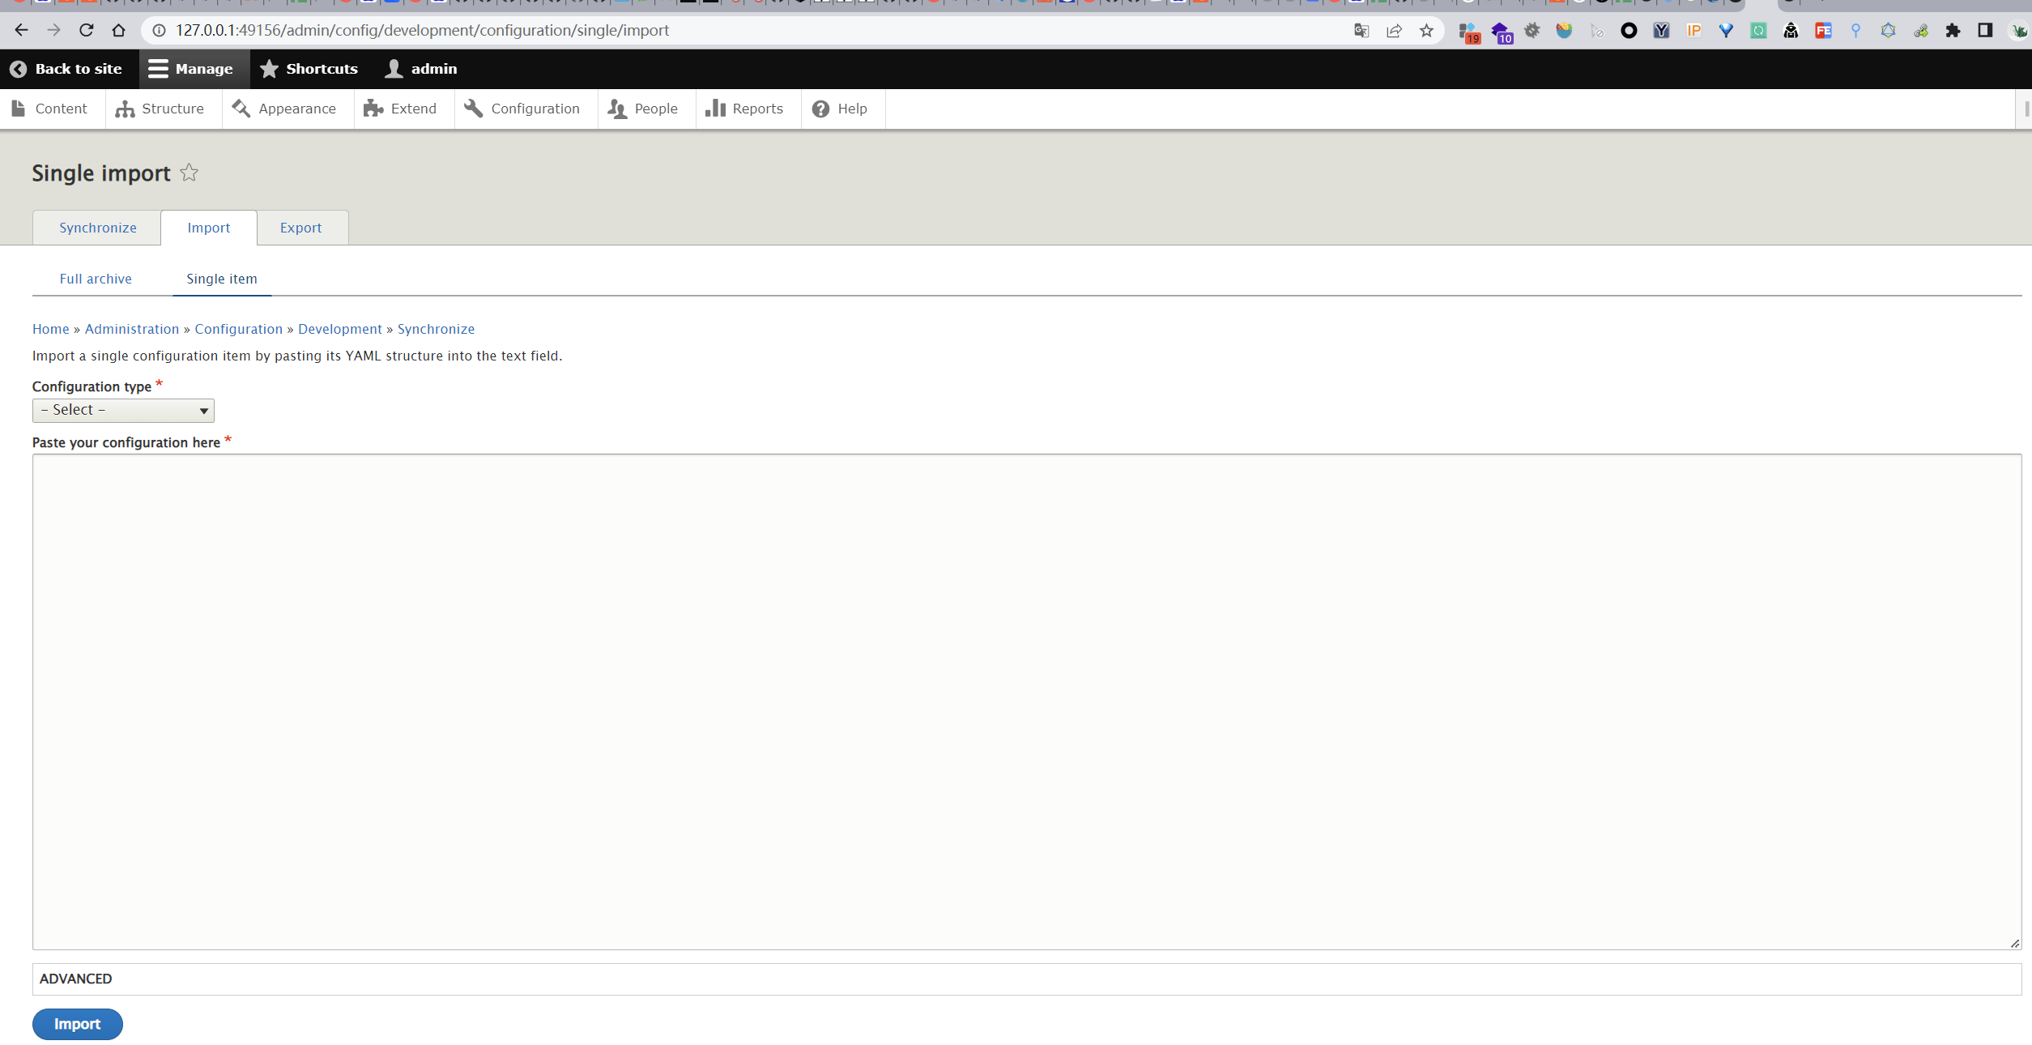
Task: Click the translate page icon
Action: (1361, 31)
